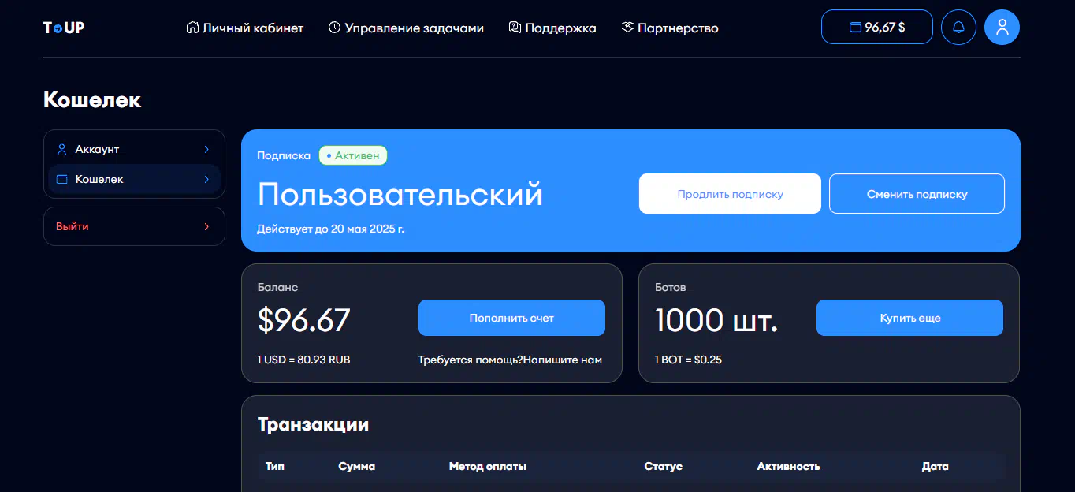Click the Купить еще bots button

pyautogui.click(x=909, y=318)
